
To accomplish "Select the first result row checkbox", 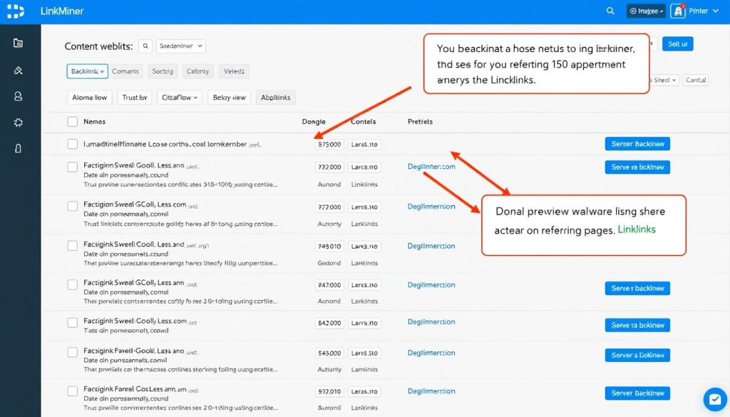I will pyautogui.click(x=71, y=143).
